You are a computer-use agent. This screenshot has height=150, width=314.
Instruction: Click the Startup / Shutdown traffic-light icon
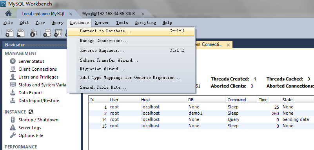click(x=13, y=120)
